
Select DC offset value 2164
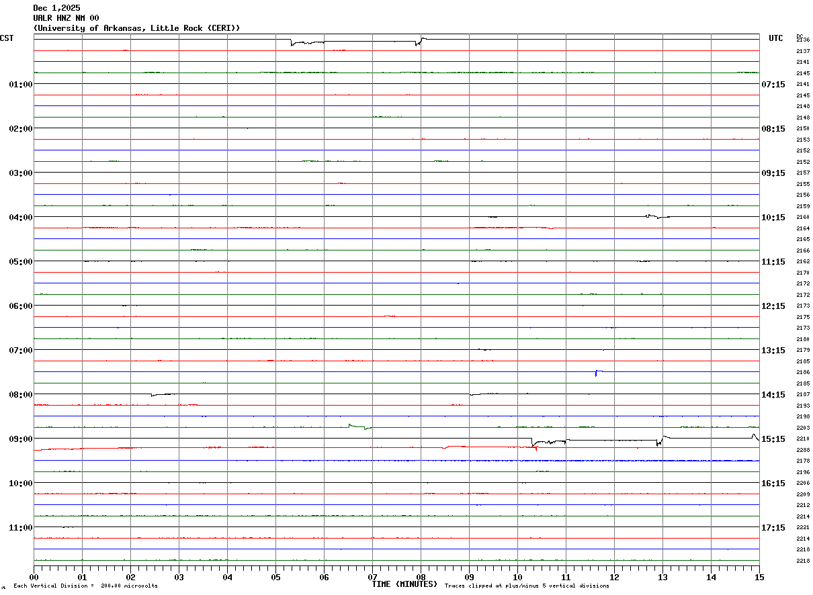click(803, 228)
